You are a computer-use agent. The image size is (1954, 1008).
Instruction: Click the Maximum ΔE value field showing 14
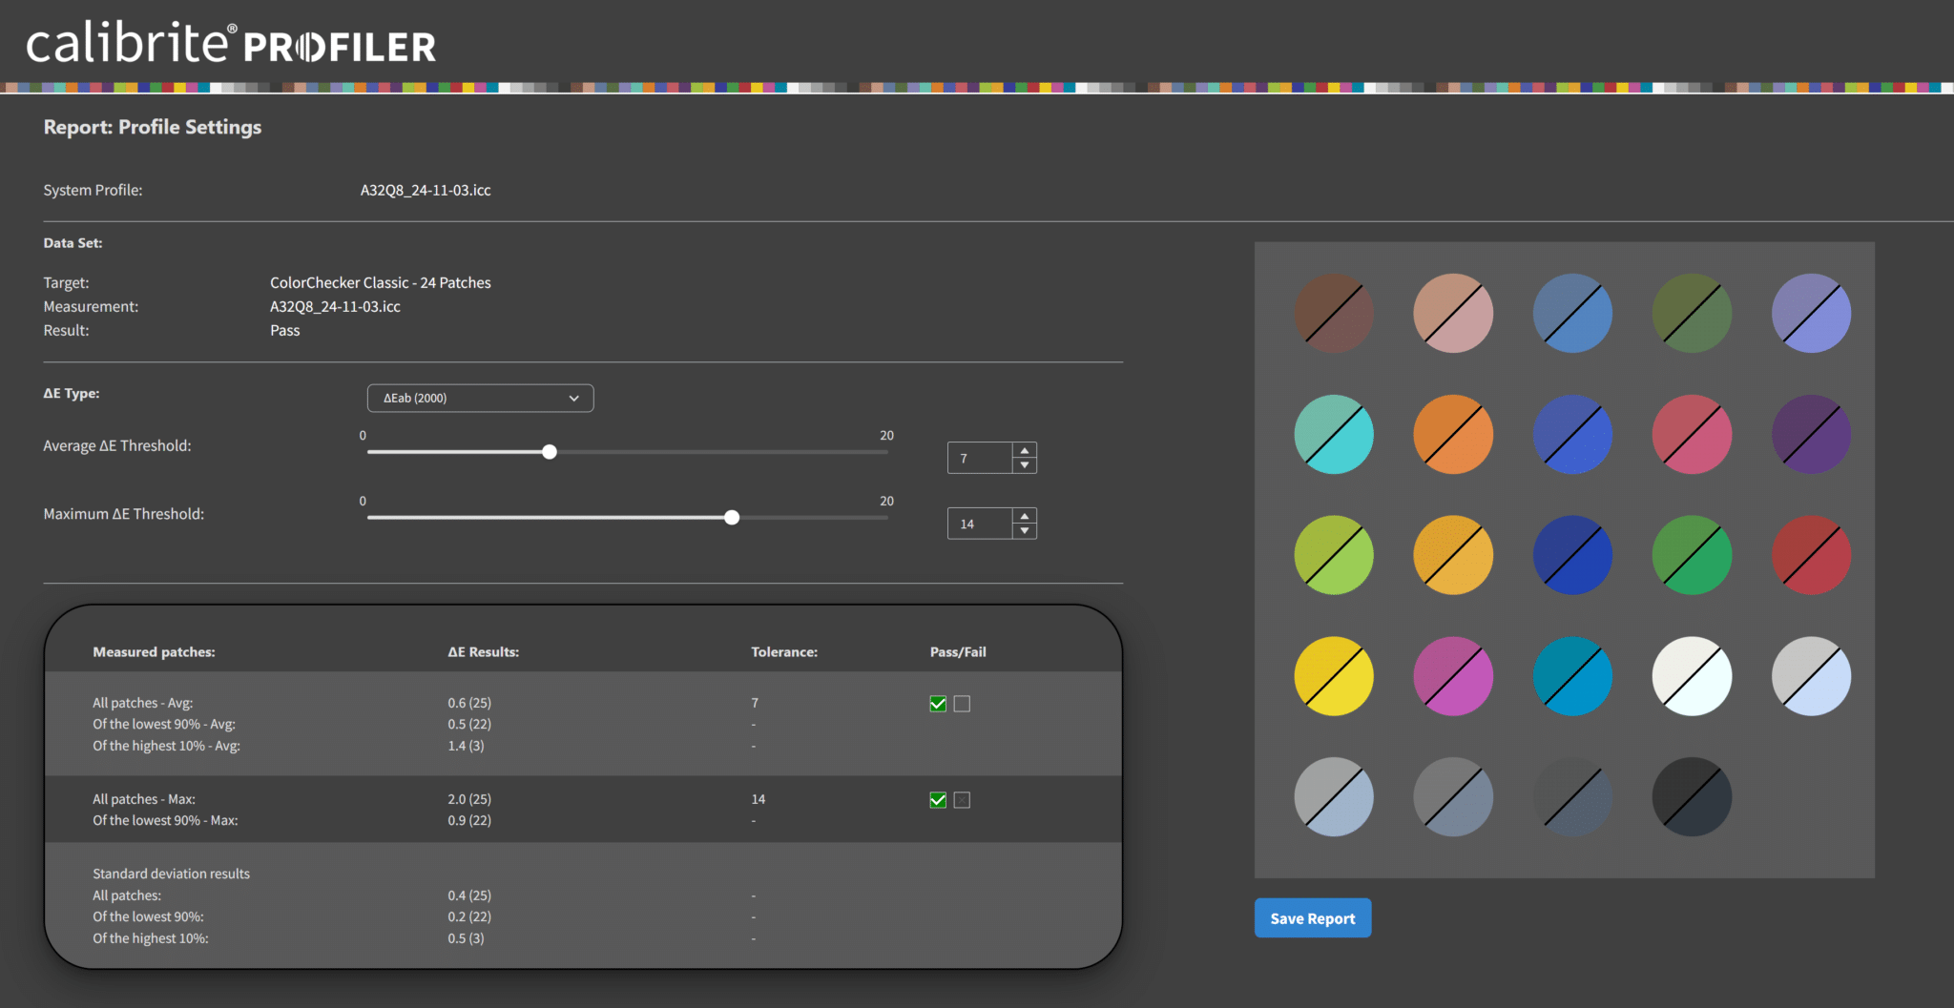(980, 524)
